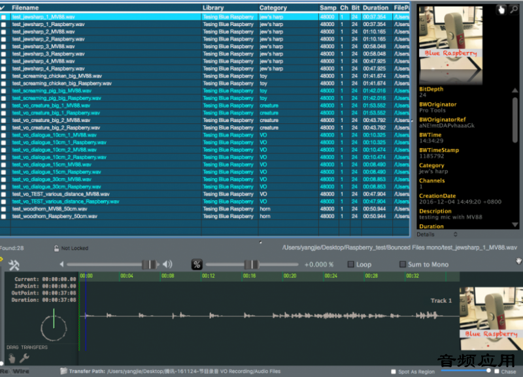
Task: Enable the Loop checkbox
Action: pos(350,264)
